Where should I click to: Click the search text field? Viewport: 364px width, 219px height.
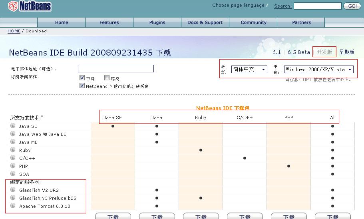point(318,6)
